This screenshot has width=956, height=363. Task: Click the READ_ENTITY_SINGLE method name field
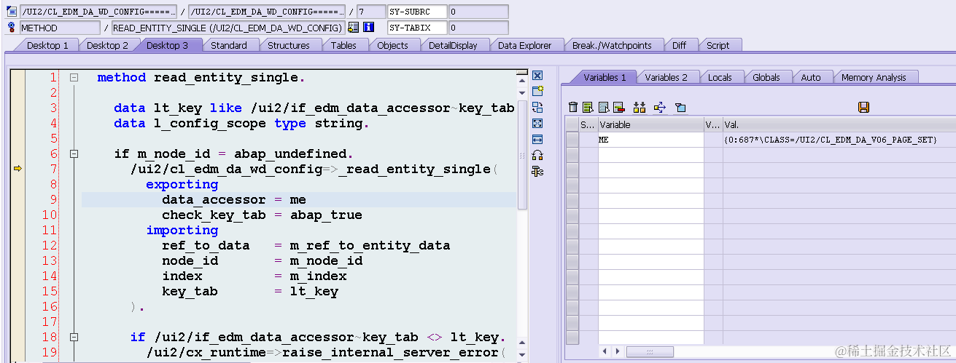(228, 28)
